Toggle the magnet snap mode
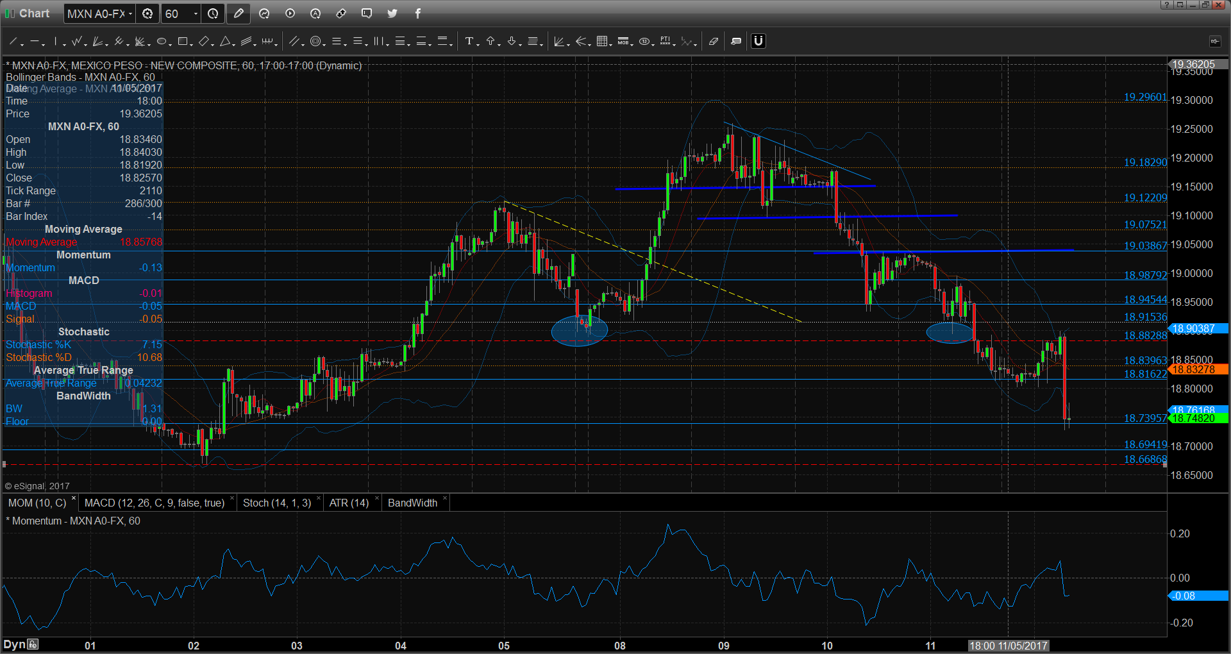 (x=758, y=42)
